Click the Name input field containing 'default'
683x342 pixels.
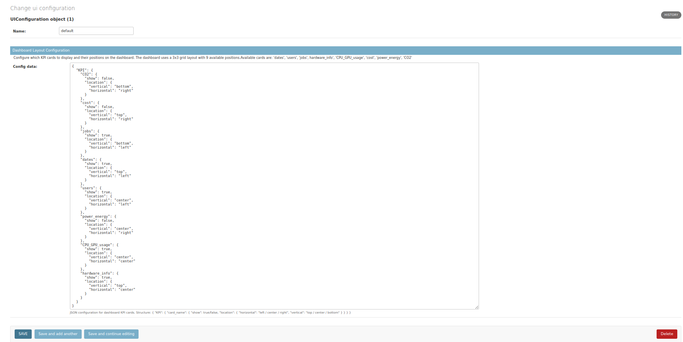(x=96, y=31)
